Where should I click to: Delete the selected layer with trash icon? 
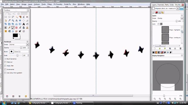coord(180,48)
